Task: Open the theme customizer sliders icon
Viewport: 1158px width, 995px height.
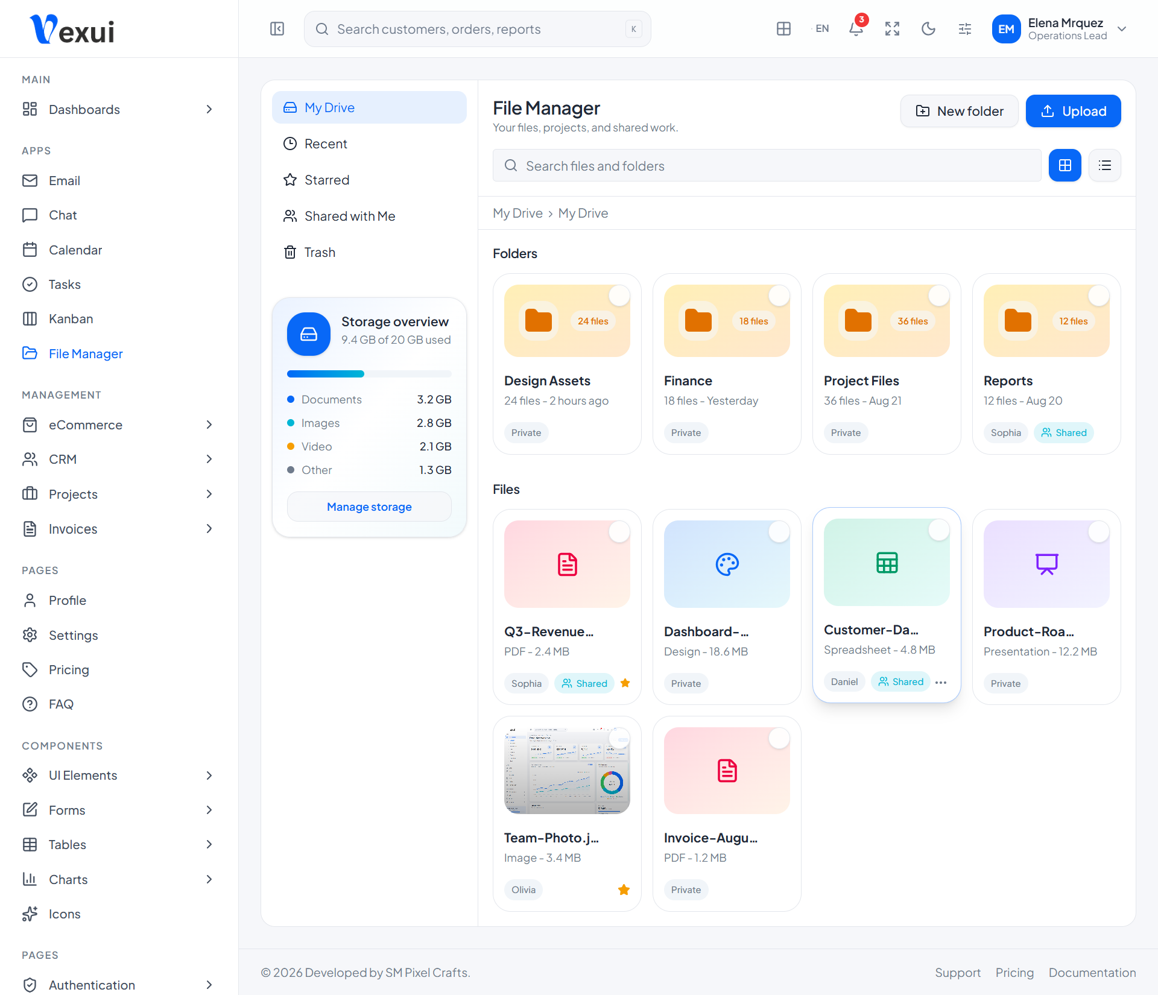Action: pyautogui.click(x=964, y=29)
